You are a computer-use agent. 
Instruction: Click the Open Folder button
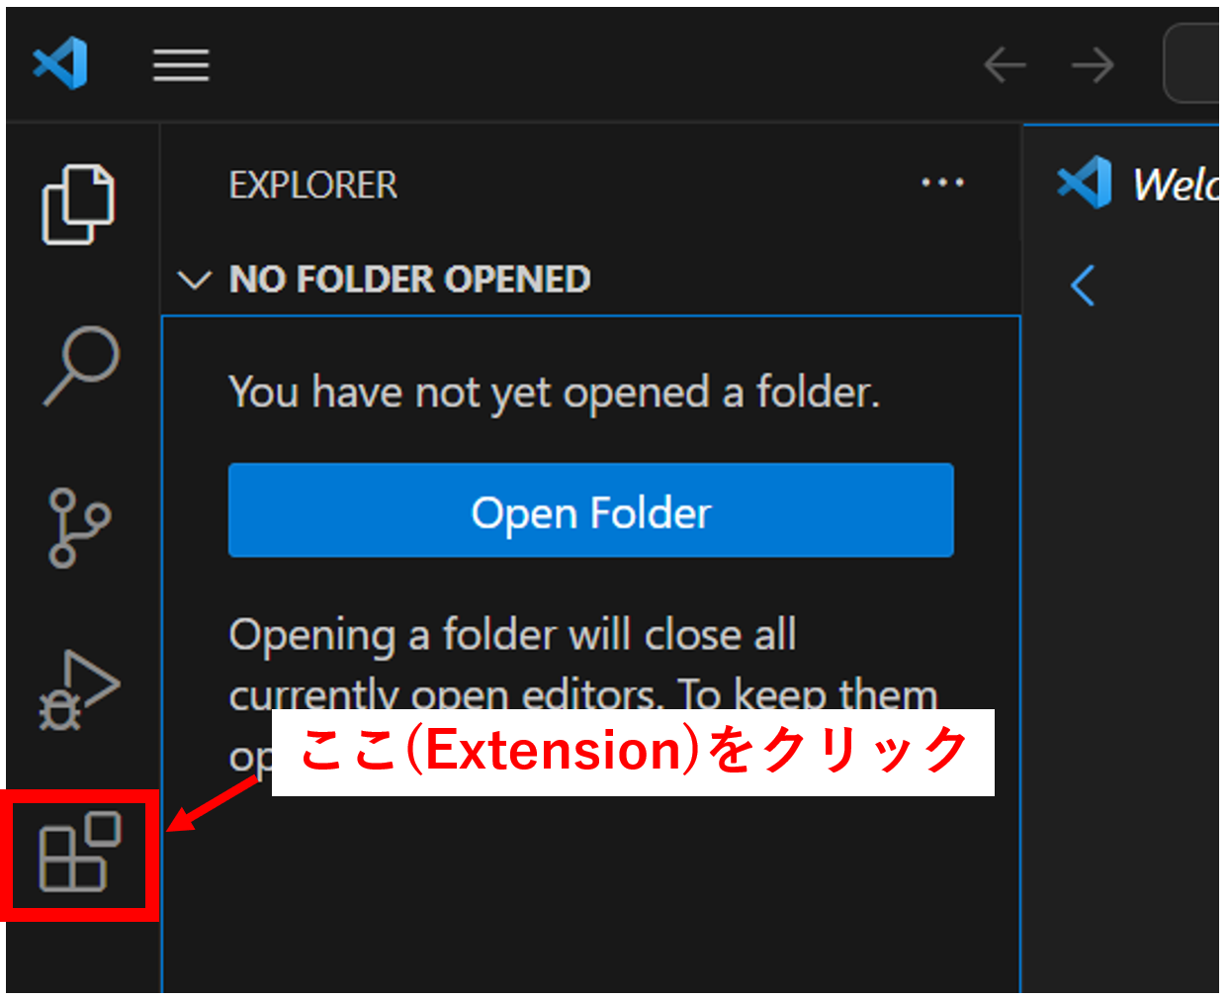(591, 510)
